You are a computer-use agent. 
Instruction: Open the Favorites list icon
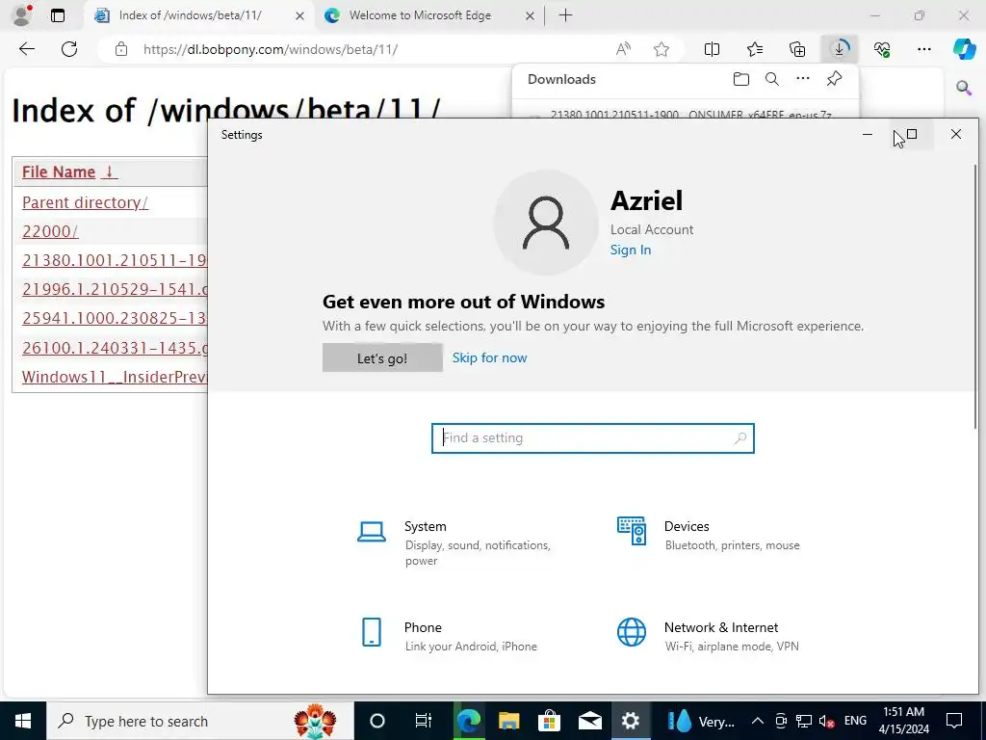tap(755, 49)
